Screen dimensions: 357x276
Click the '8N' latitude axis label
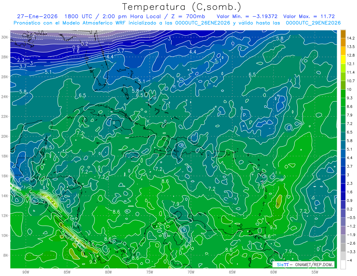pyautogui.click(x=6, y=255)
